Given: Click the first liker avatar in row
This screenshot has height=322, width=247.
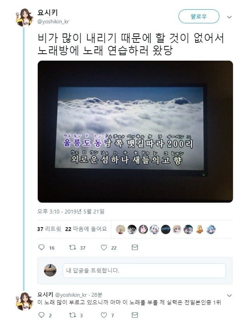Looking at the screenshot, I should tap(121, 229).
